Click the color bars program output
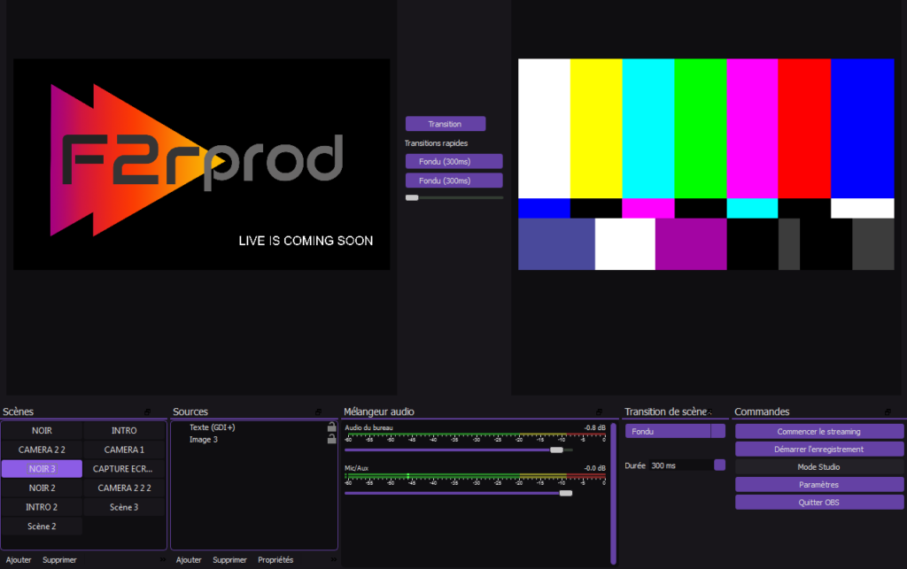The height and width of the screenshot is (569, 907). [x=706, y=164]
